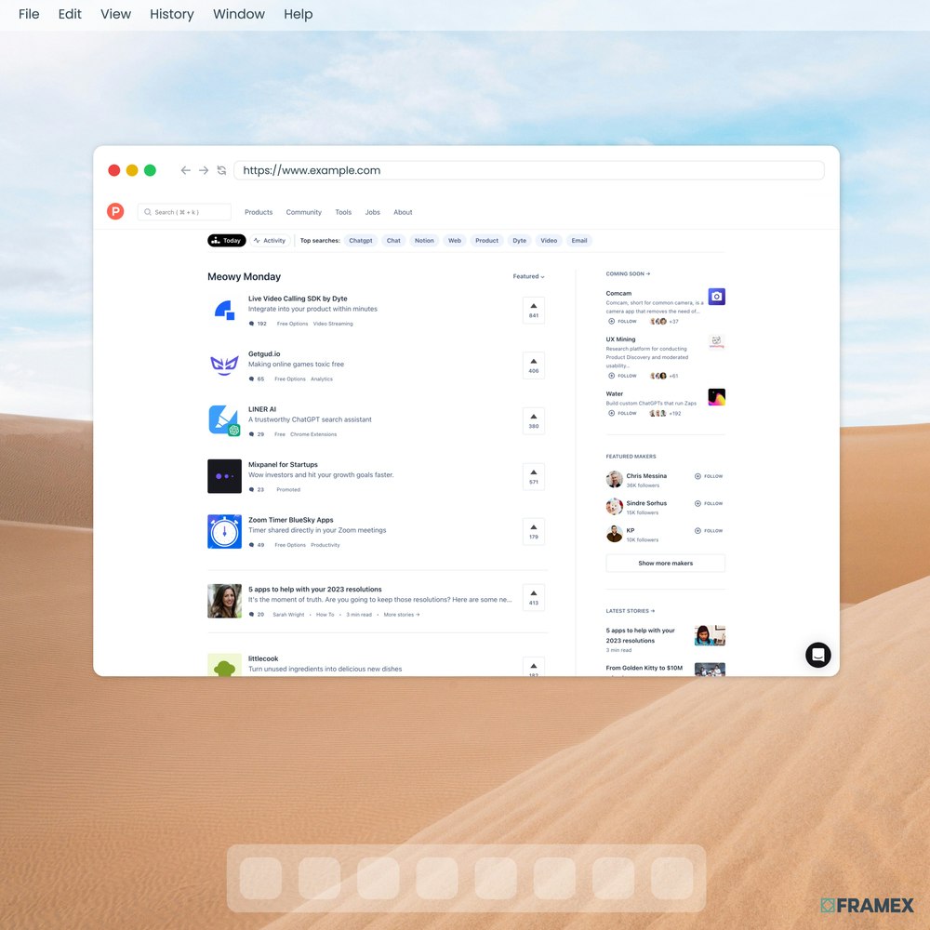Open the File menu
Viewport: 930px width, 930px height.
coord(29,14)
